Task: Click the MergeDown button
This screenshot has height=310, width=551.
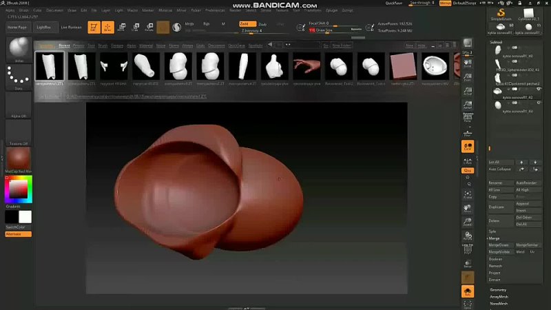Action: tap(501, 245)
